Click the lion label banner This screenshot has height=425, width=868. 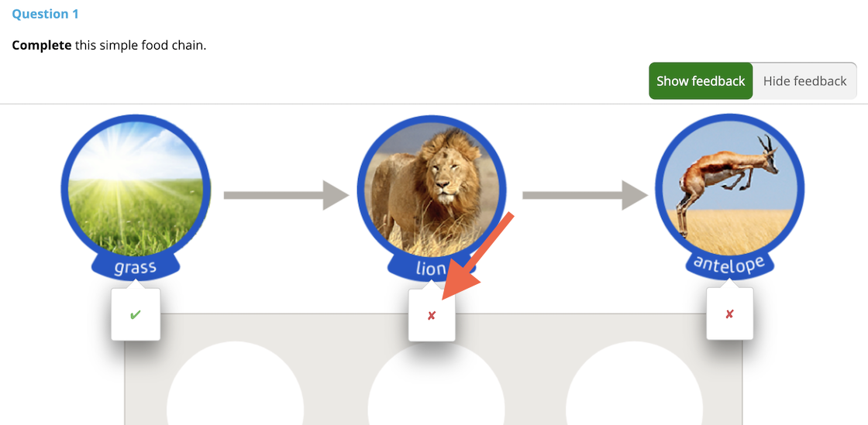[x=432, y=268]
